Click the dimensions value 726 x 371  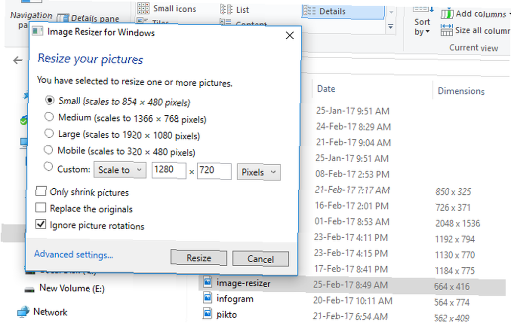point(453,207)
